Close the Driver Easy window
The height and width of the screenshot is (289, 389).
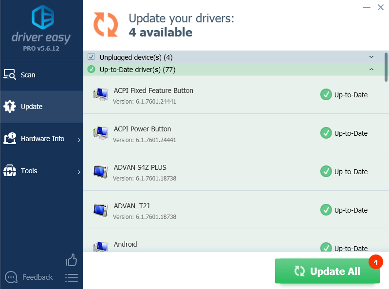click(381, 7)
